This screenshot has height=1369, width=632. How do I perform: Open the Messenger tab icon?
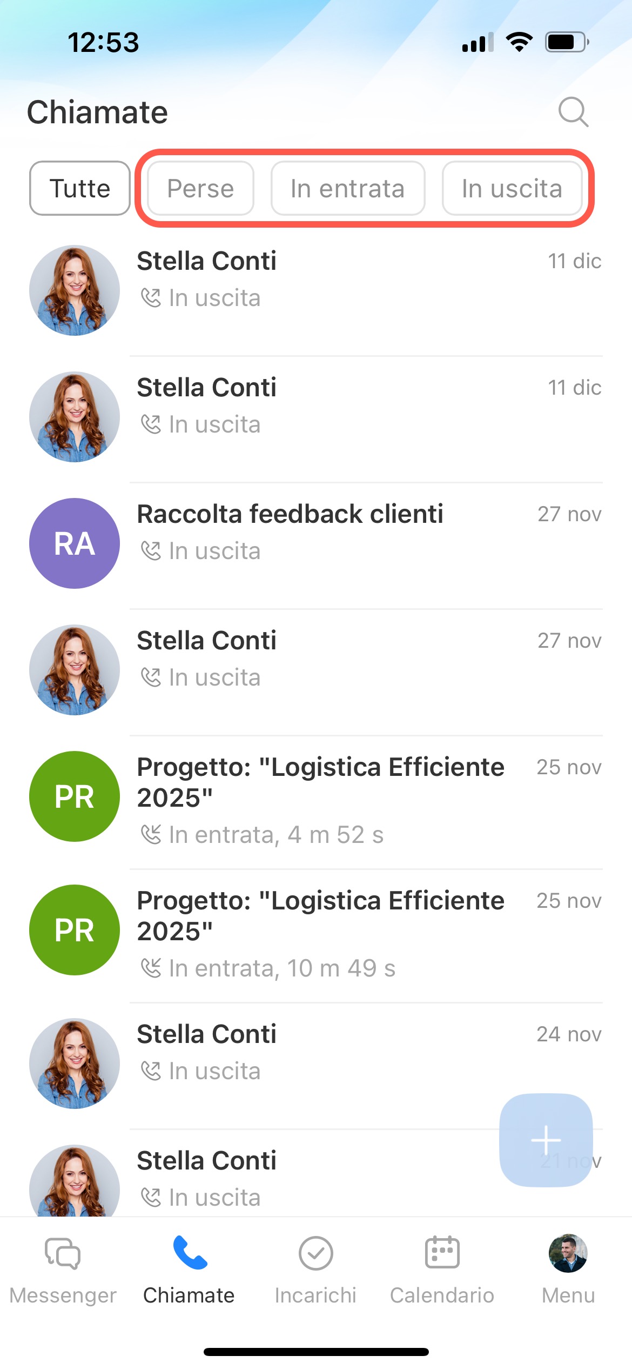[x=63, y=1253]
